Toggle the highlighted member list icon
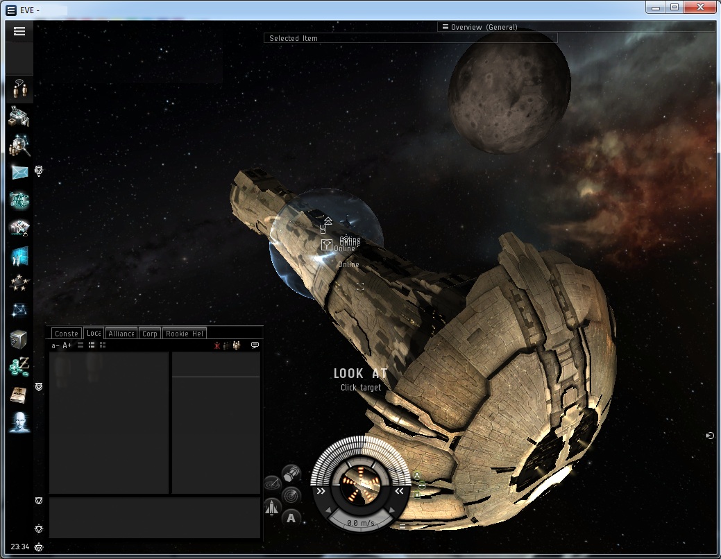 [237, 345]
